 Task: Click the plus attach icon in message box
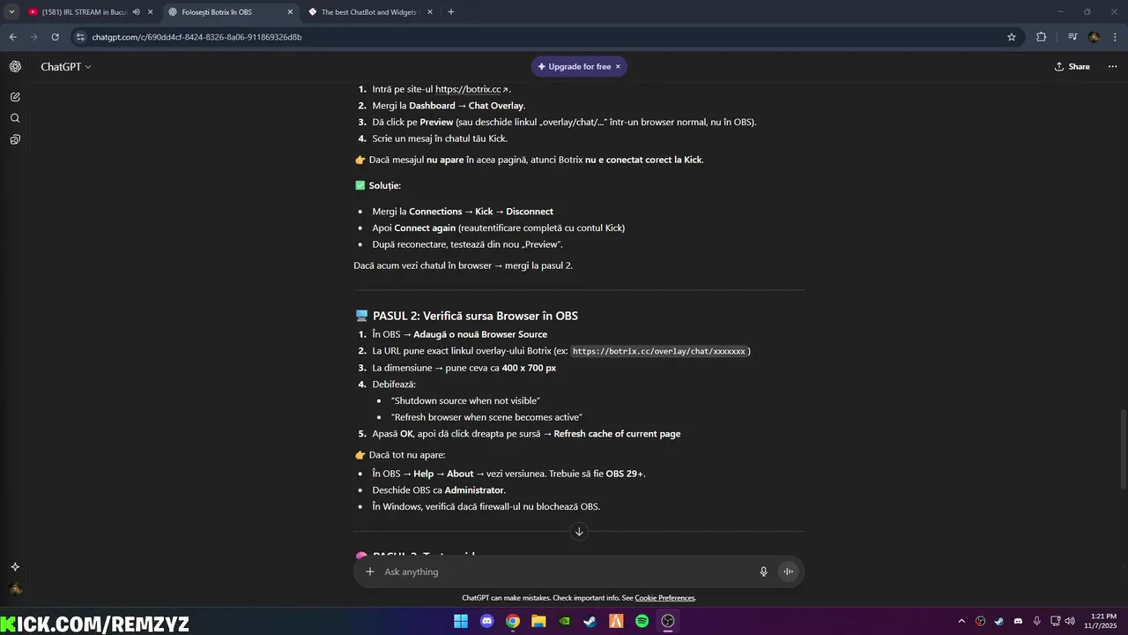pyautogui.click(x=370, y=571)
